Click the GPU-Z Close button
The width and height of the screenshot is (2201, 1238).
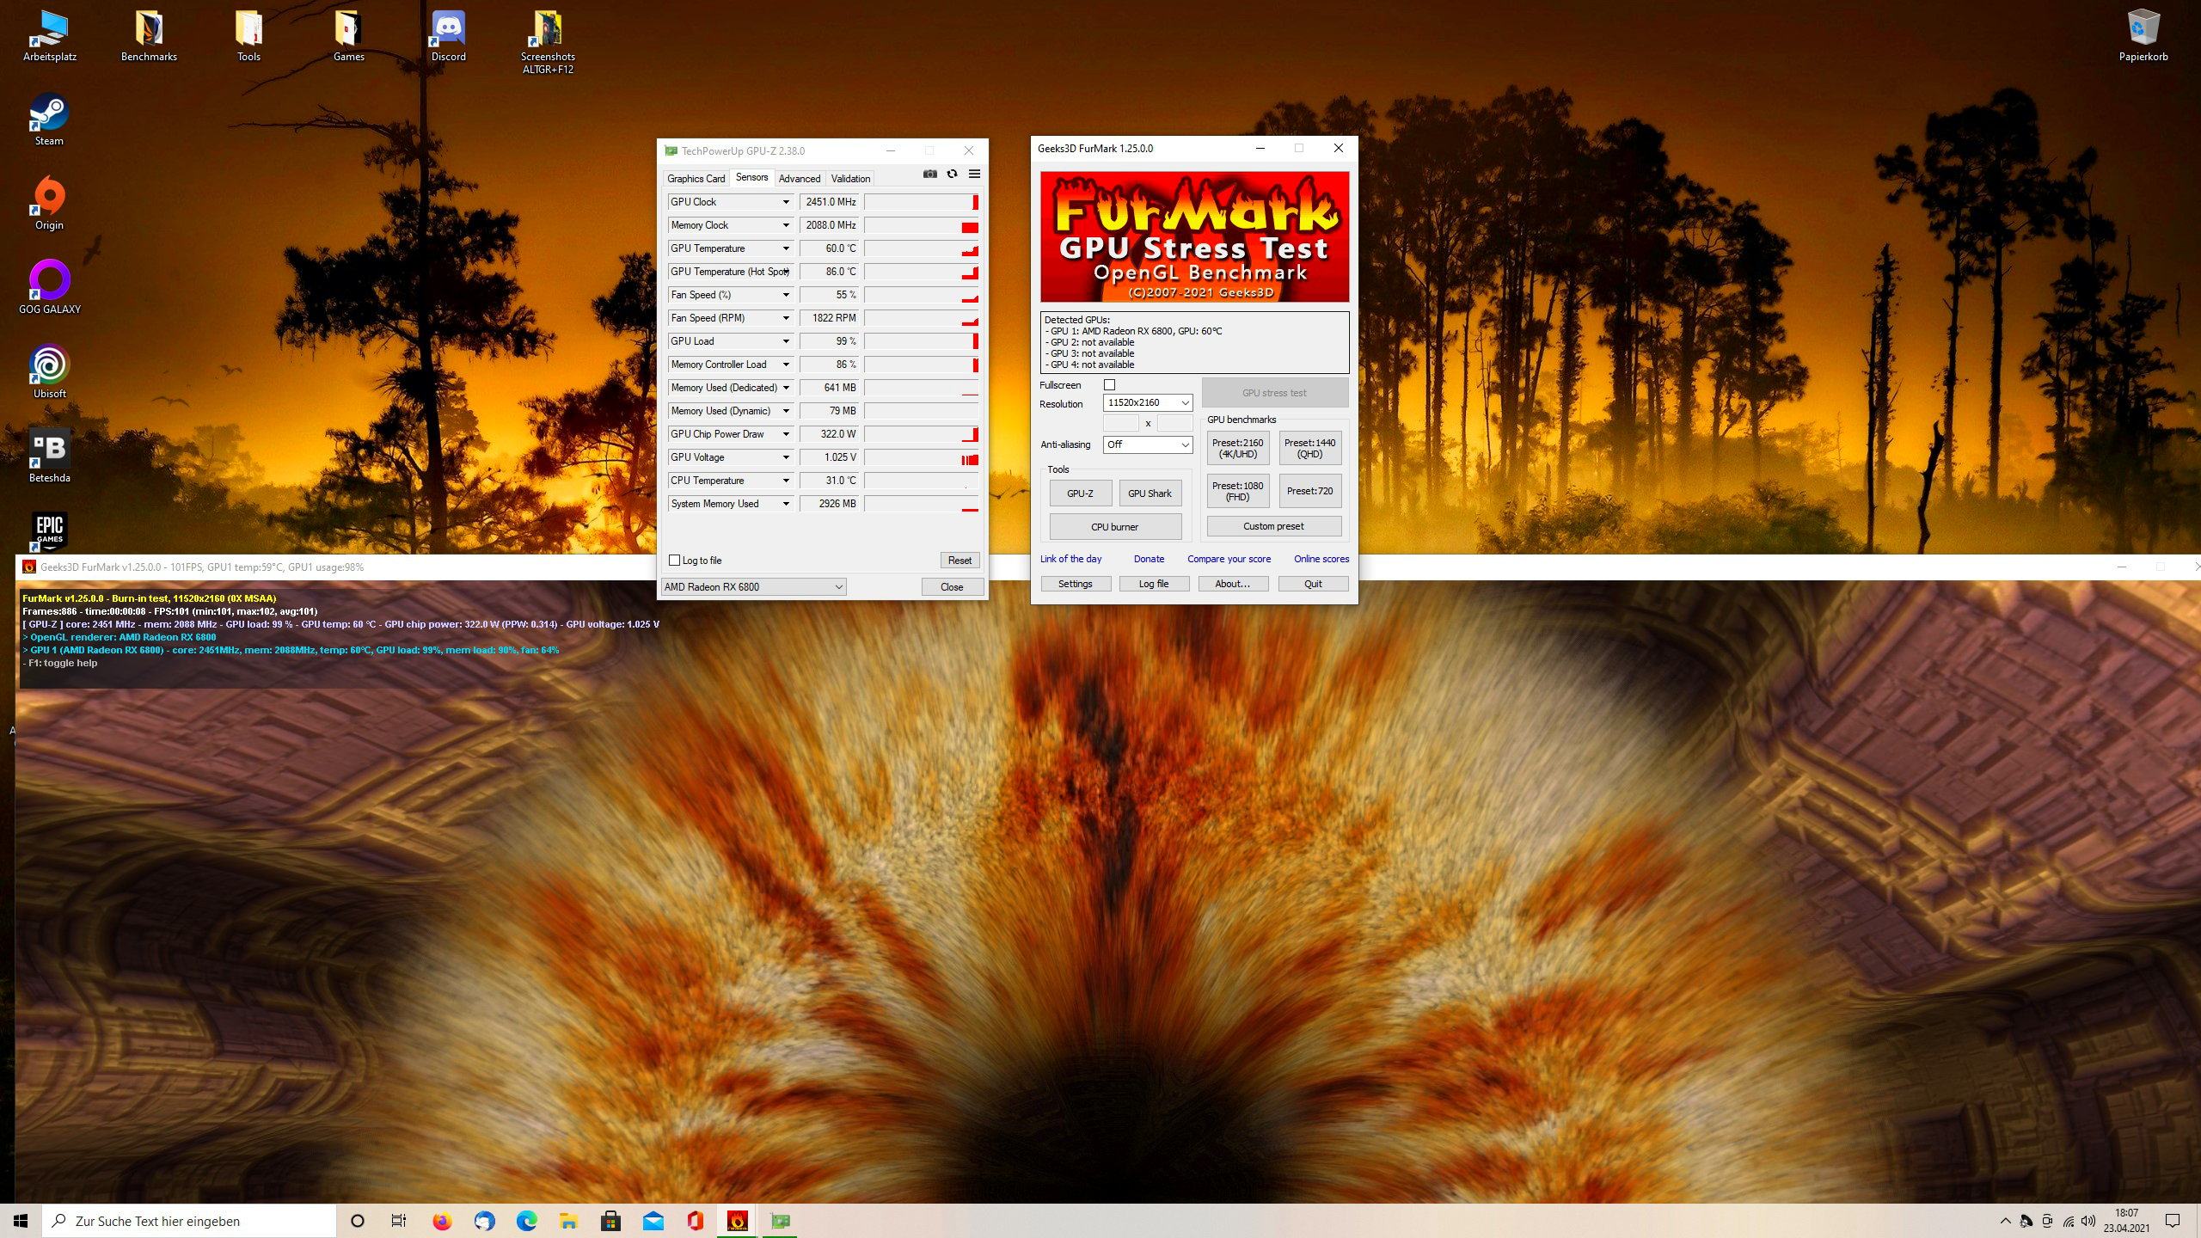pos(952,587)
